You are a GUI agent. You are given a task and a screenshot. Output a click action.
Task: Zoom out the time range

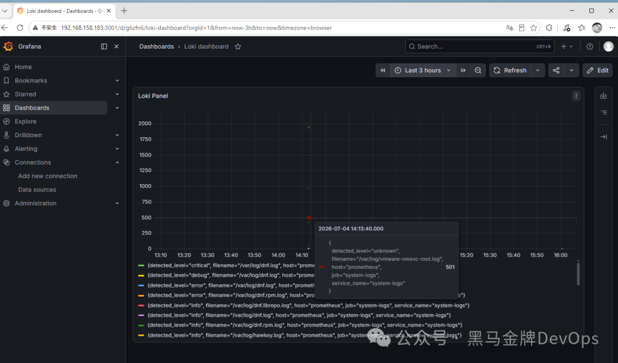pyautogui.click(x=478, y=70)
